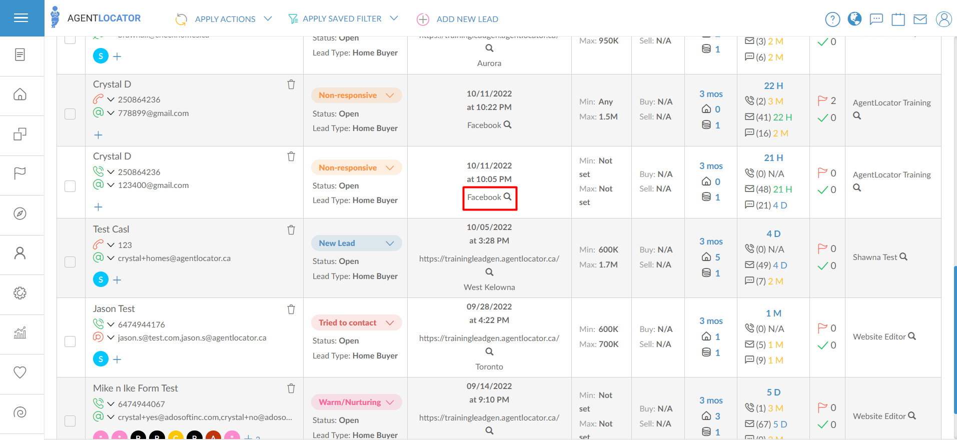Open the user profile icon
Screen dimensions: 957x440
tap(944, 19)
